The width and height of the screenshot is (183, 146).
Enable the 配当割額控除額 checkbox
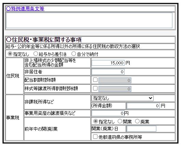(95, 80)
